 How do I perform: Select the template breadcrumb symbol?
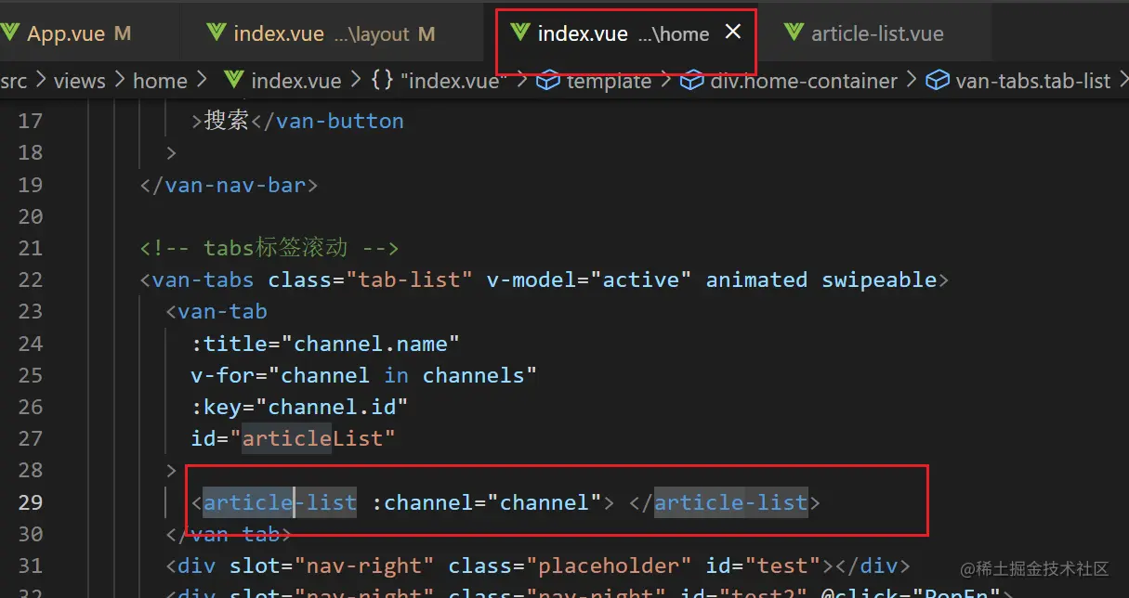tap(609, 81)
